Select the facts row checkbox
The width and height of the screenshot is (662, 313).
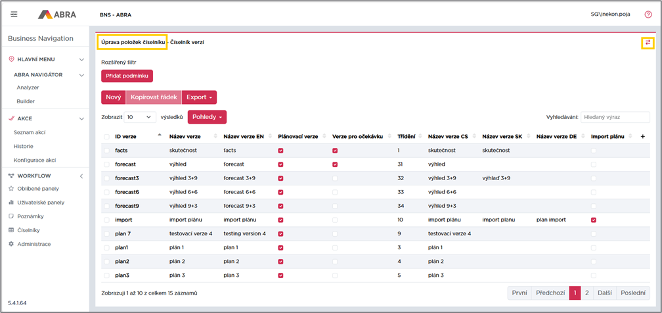[106, 151]
